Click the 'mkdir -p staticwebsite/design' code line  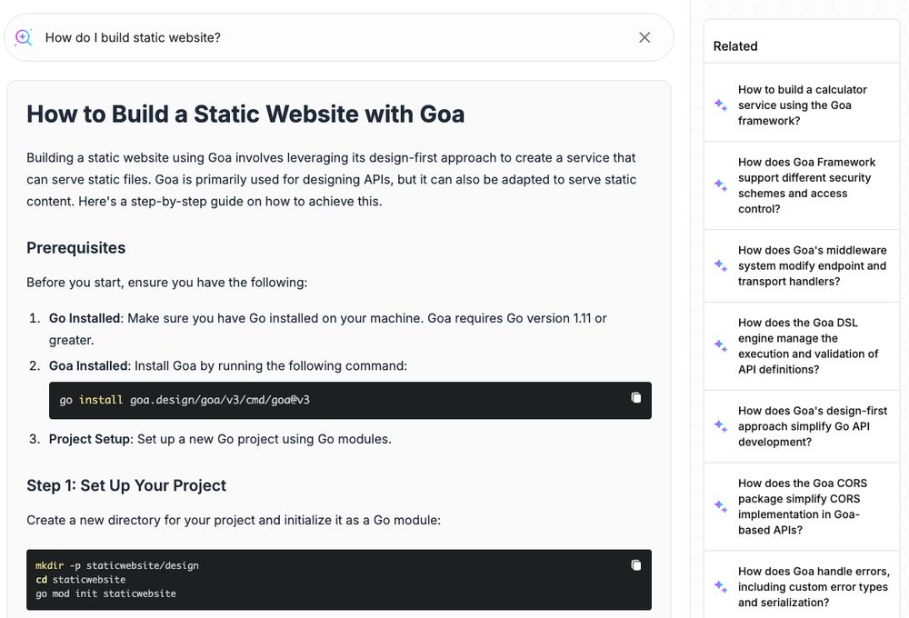click(x=117, y=565)
